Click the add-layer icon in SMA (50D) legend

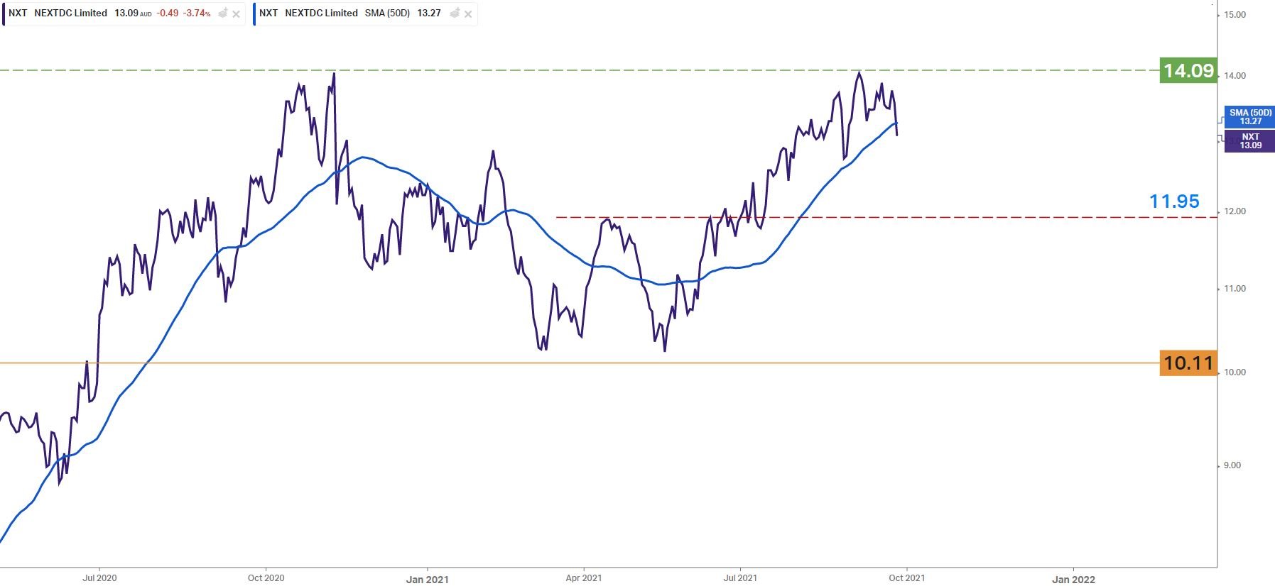[455, 13]
